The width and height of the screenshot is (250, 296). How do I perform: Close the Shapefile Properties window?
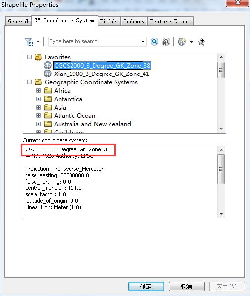pyautogui.click(x=237, y=3)
